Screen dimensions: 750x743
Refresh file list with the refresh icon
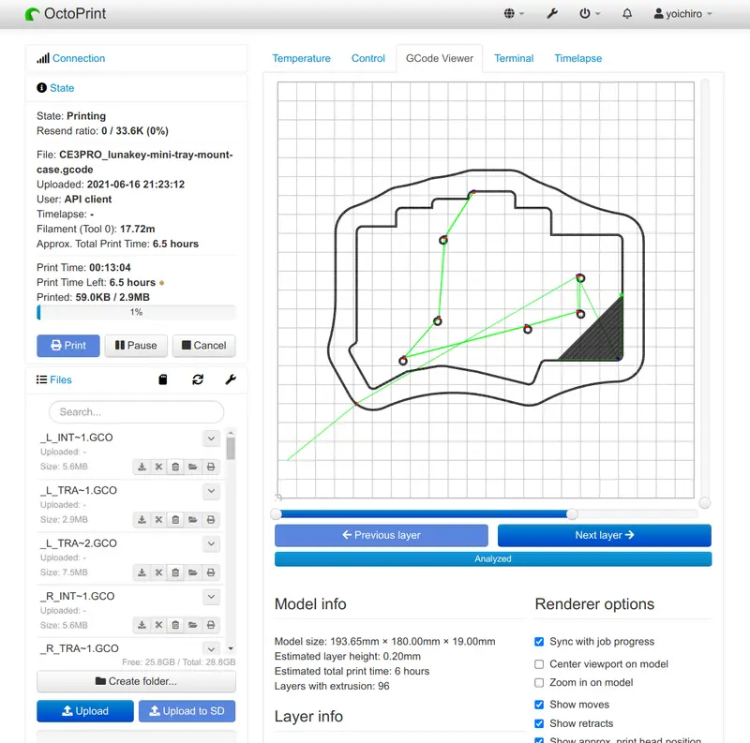pyautogui.click(x=198, y=379)
